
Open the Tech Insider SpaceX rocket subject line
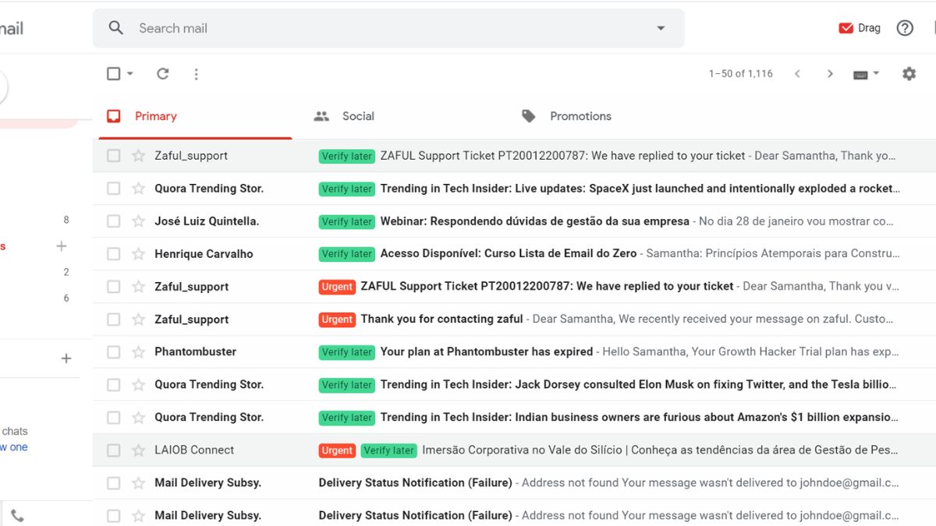(x=640, y=189)
